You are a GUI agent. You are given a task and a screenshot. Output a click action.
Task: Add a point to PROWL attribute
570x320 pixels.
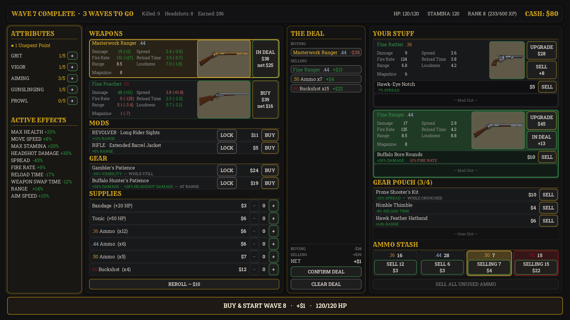pyautogui.click(x=72, y=101)
